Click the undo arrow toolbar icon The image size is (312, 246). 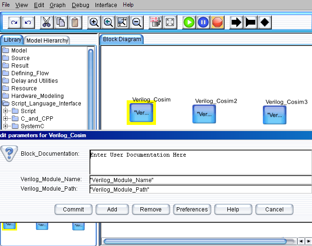pos(28,22)
